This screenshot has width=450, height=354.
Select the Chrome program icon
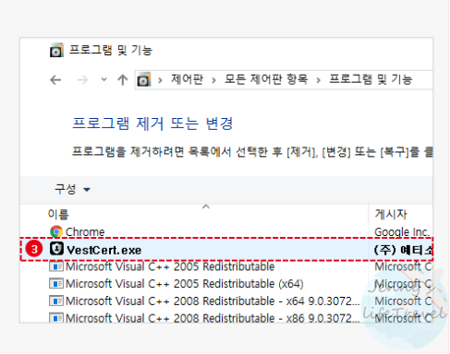[x=56, y=231]
